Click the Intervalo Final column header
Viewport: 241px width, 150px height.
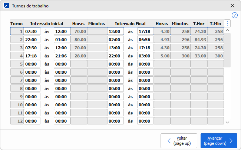point(130,24)
